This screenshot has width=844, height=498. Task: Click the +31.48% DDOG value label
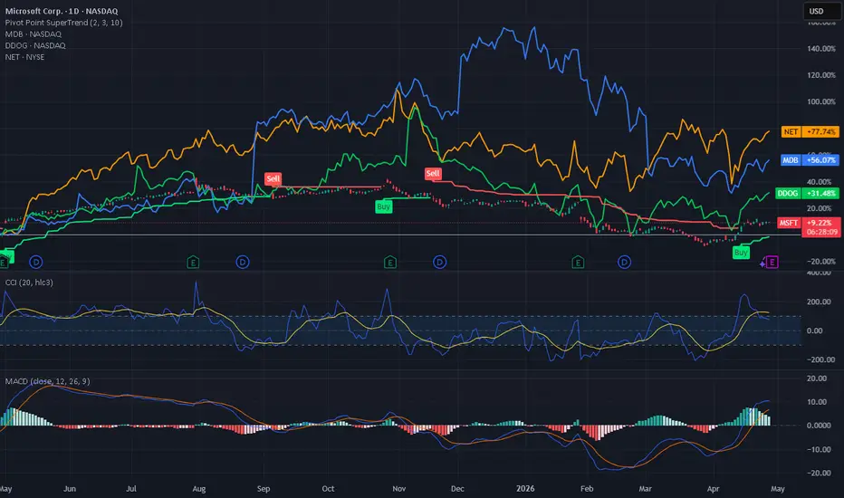(x=820, y=193)
